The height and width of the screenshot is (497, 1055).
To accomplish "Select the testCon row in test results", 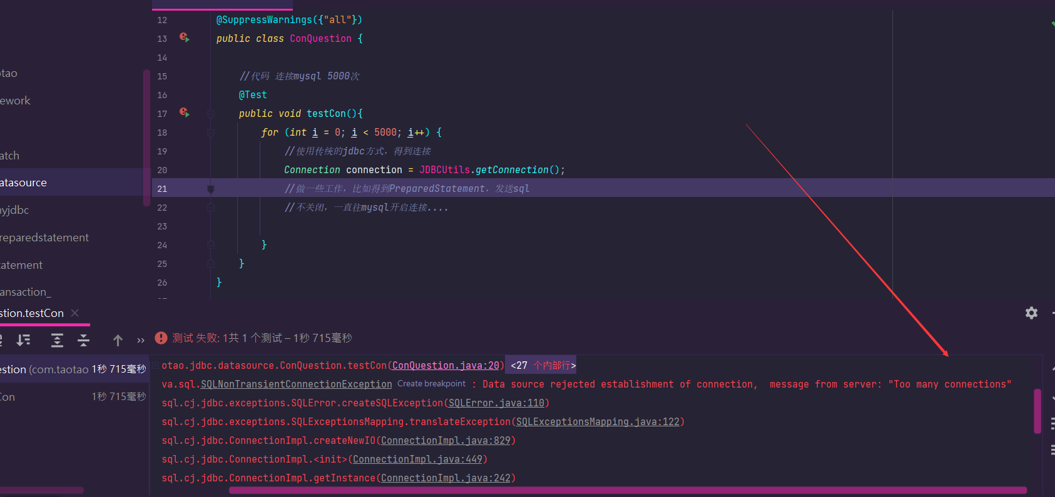I will click(73, 396).
